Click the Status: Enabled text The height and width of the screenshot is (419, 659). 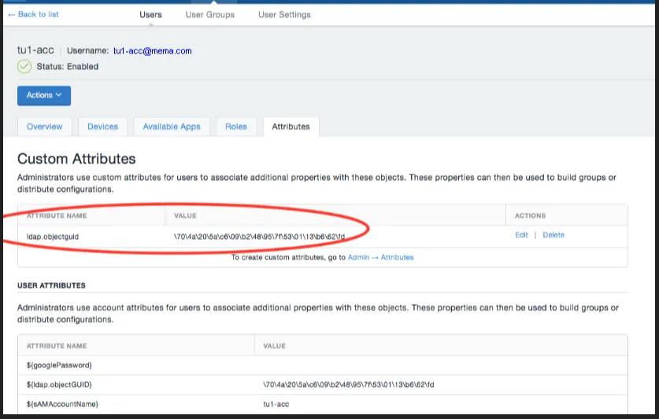point(67,67)
